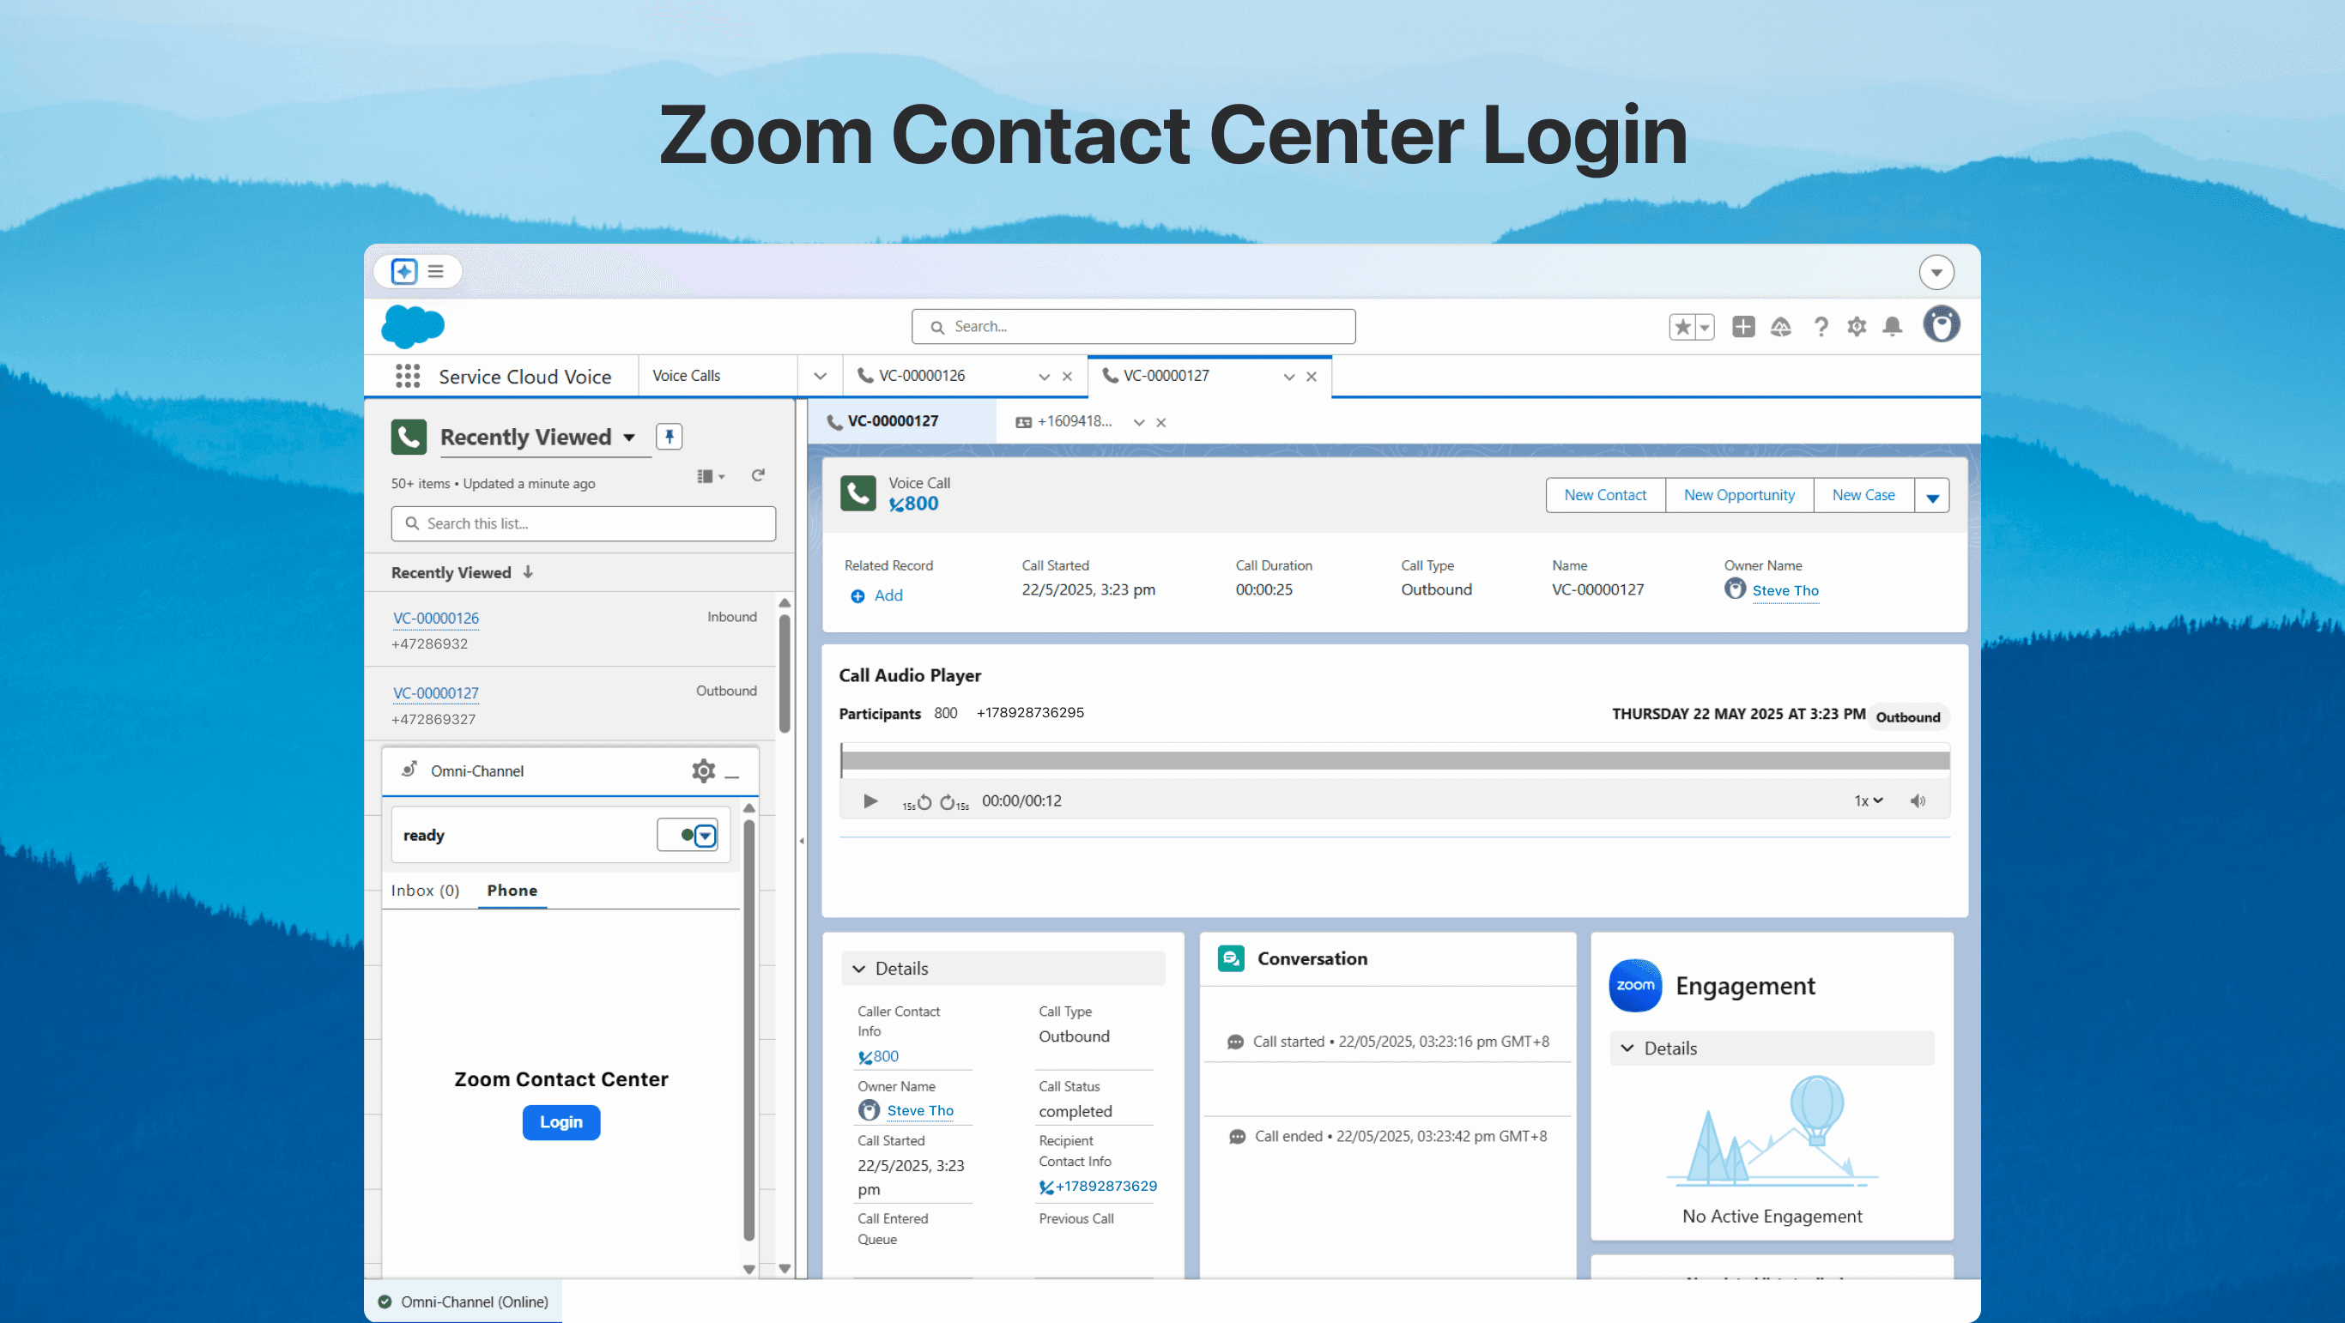Viewport: 2345px width, 1323px height.
Task: Pin the Recently Viewed list view
Action: pos(670,437)
